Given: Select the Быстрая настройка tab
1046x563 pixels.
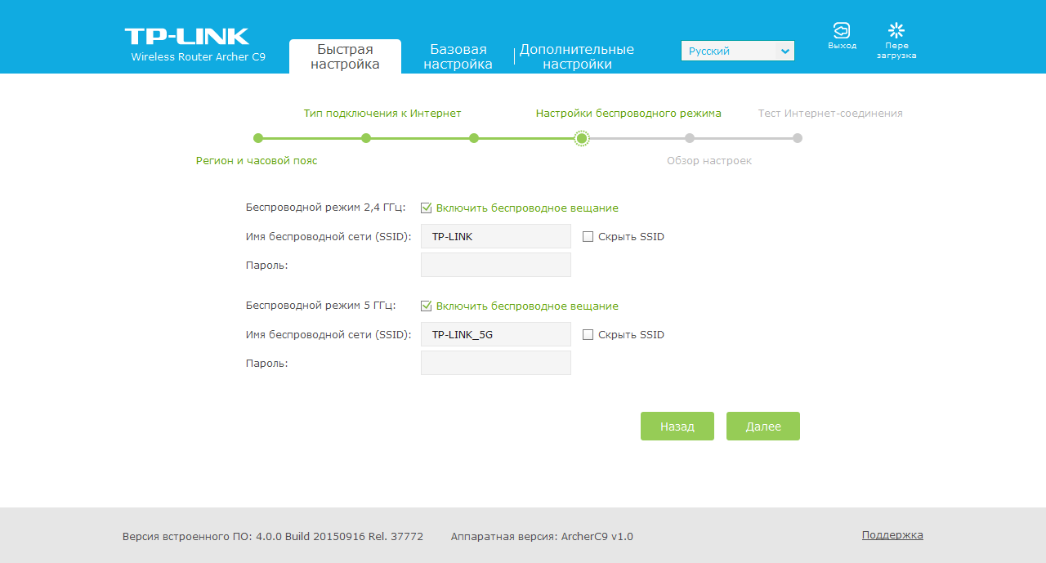Looking at the screenshot, I should 345,56.
